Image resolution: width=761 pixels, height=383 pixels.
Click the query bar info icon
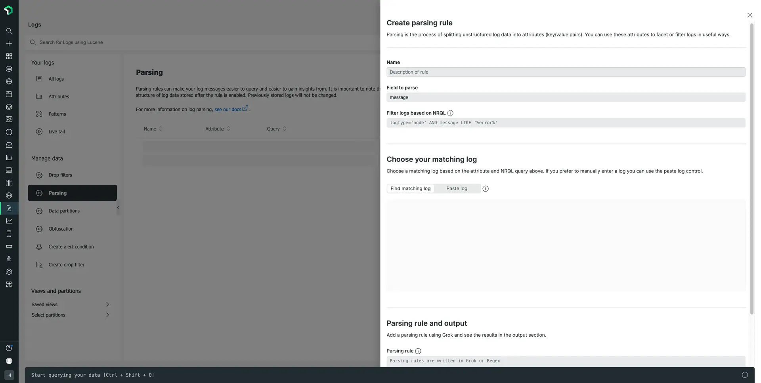pyautogui.click(x=745, y=375)
